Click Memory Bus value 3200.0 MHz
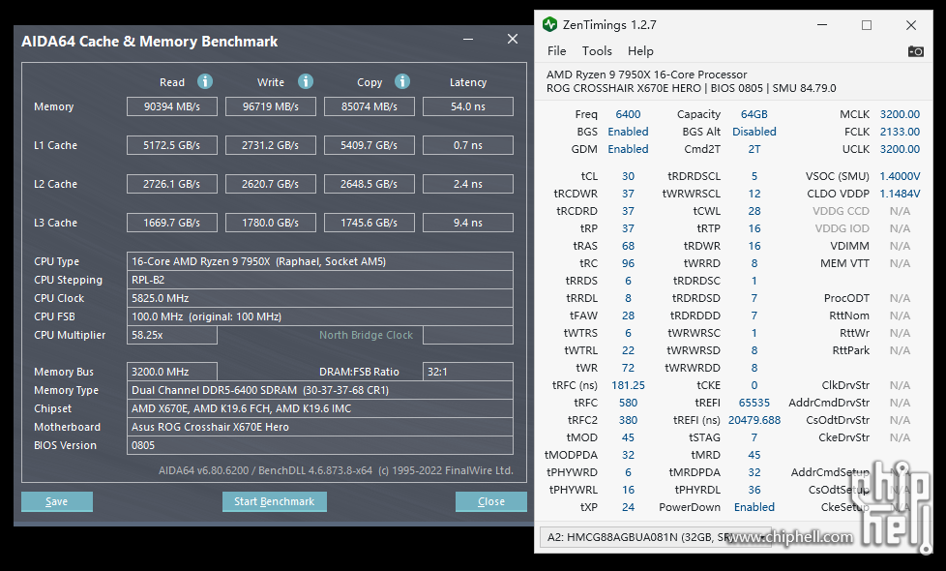 click(x=172, y=372)
